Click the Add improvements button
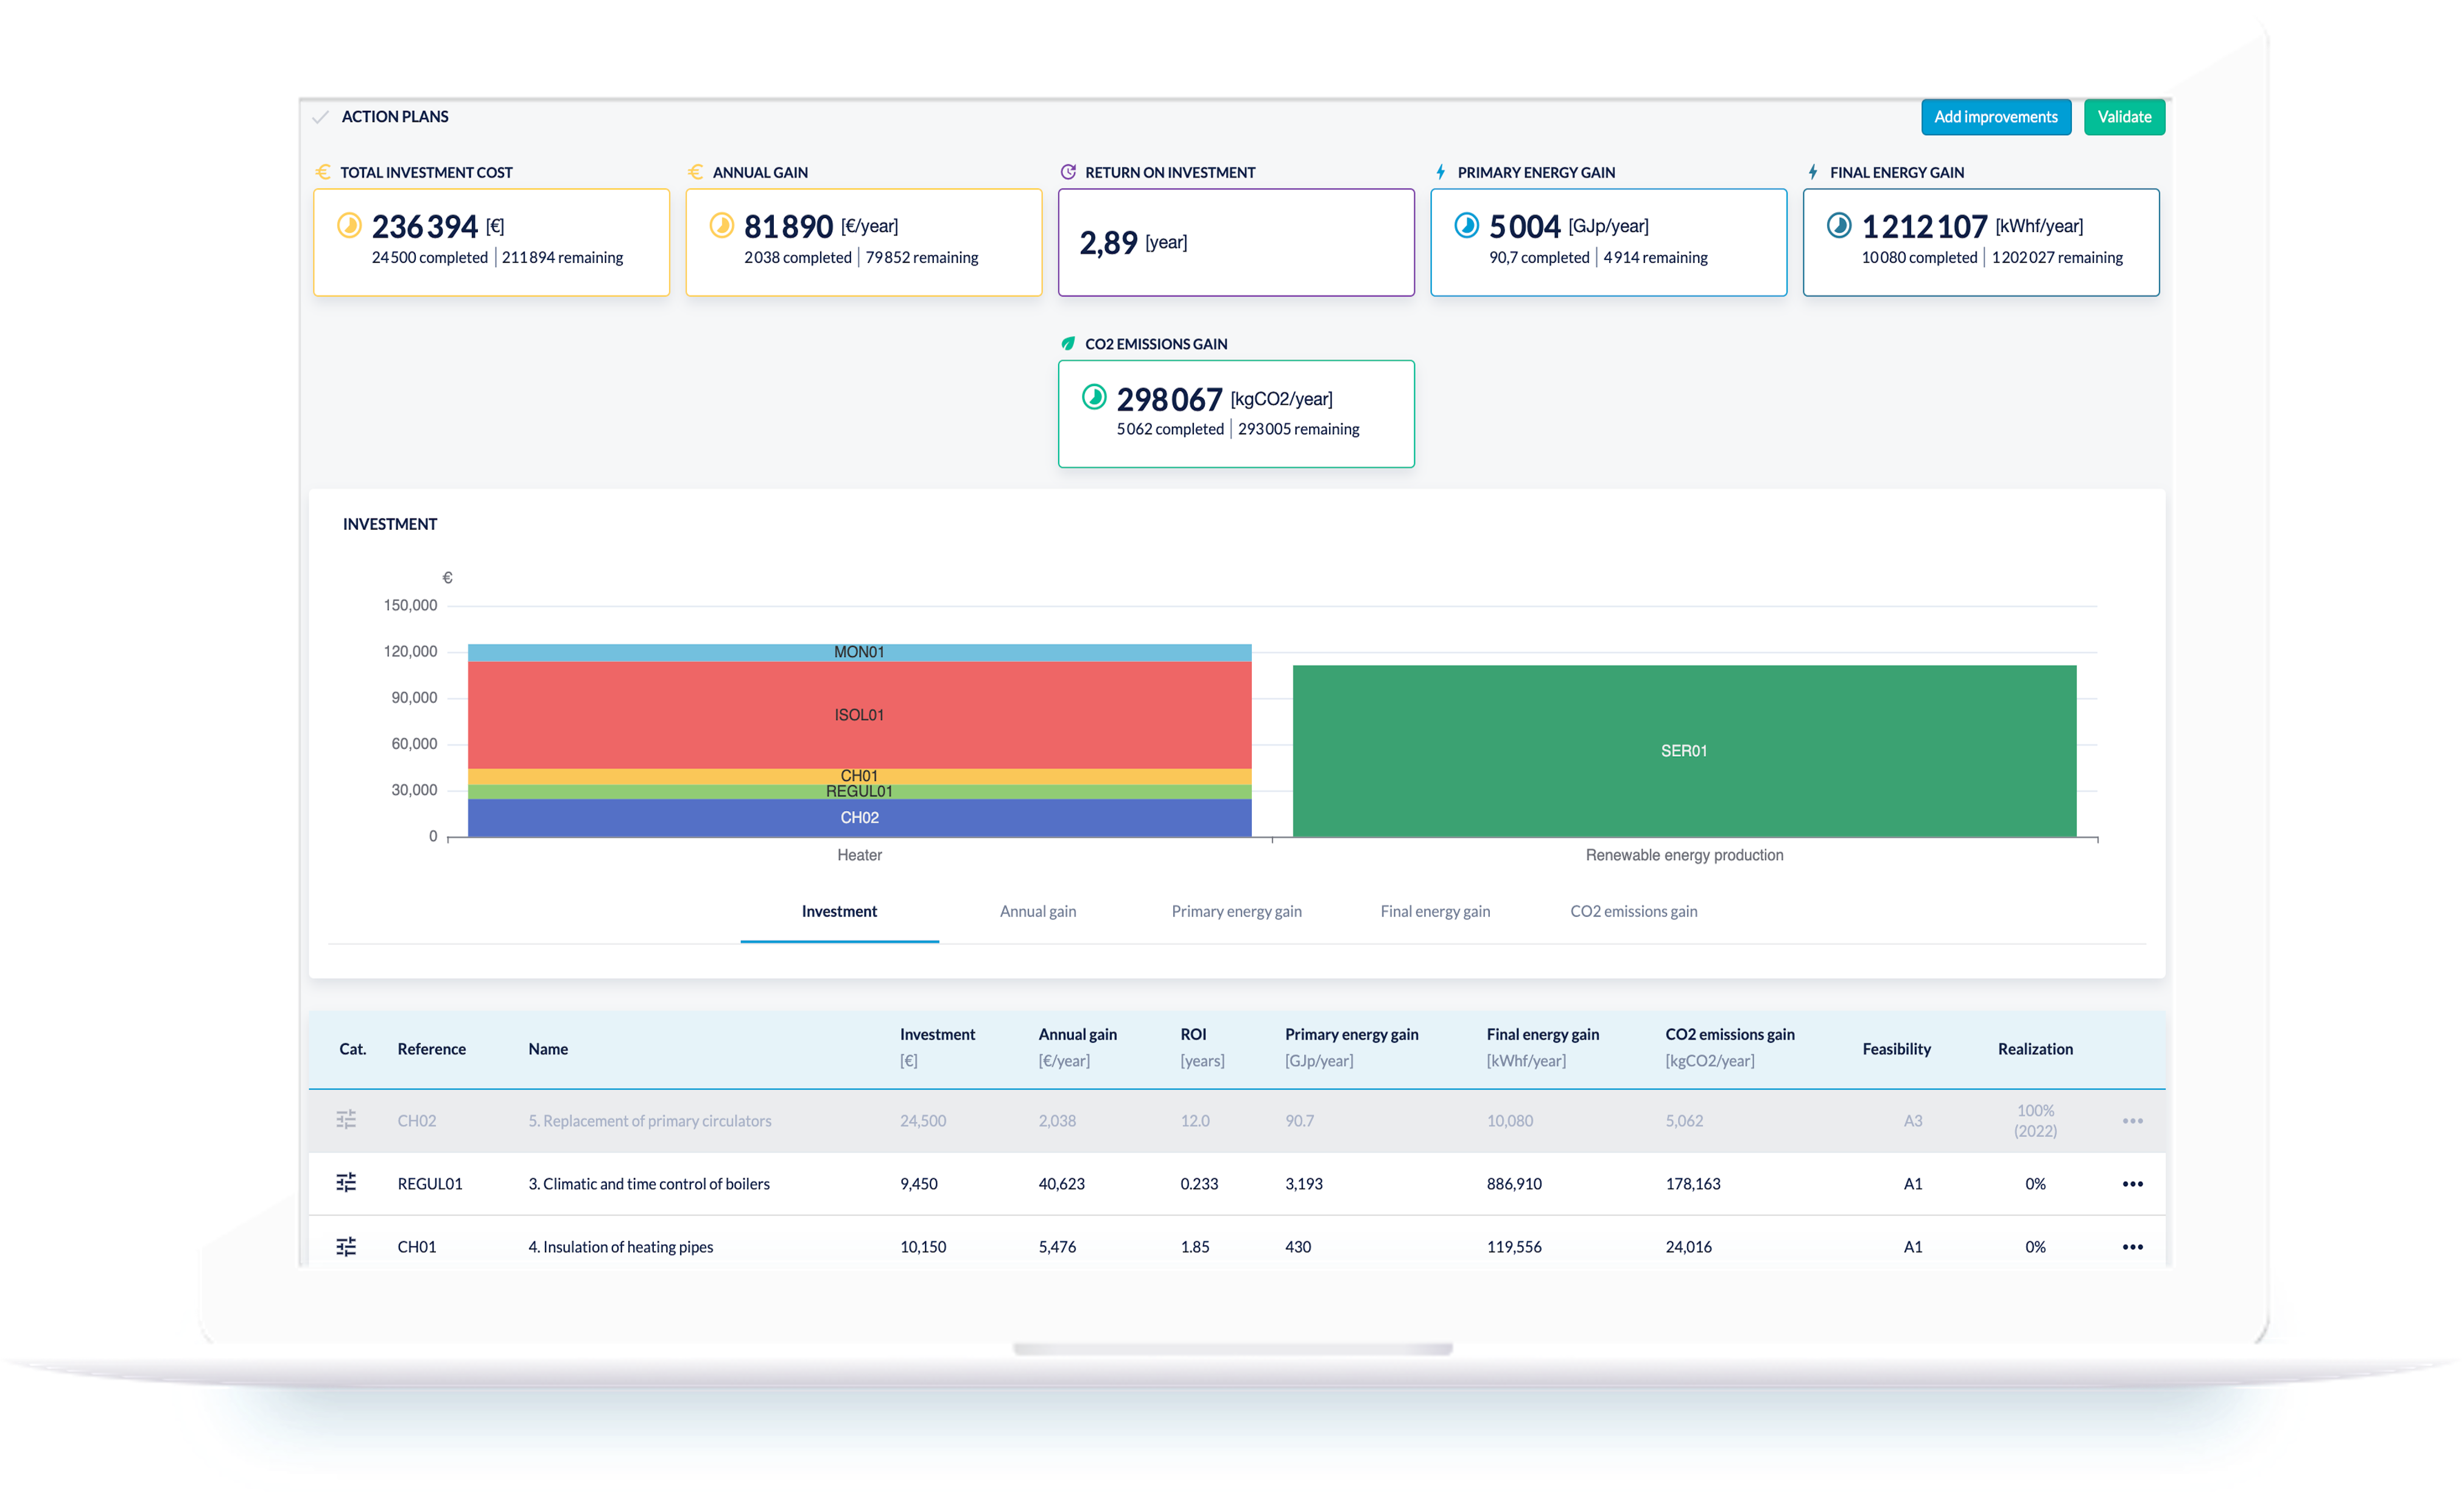 (1995, 117)
